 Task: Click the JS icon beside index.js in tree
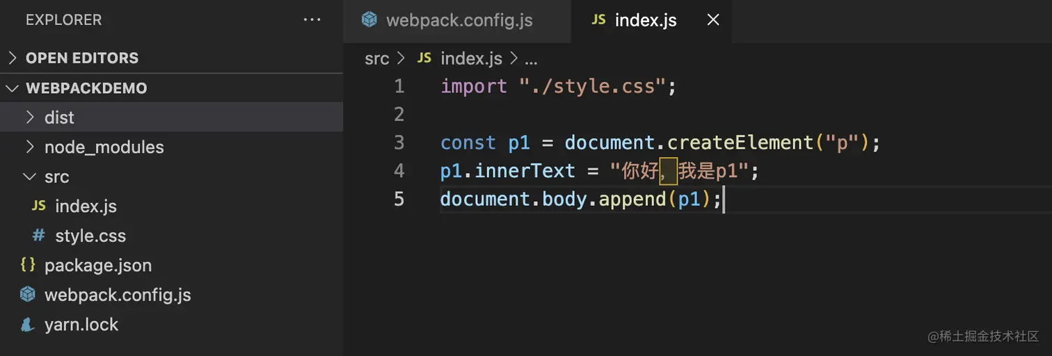click(39, 207)
